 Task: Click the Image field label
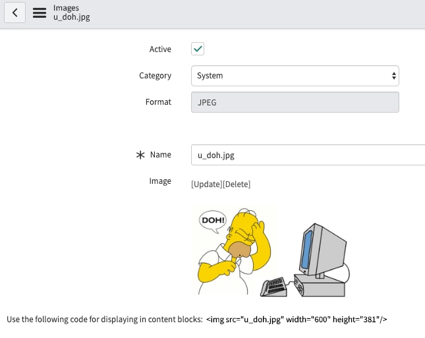160,181
